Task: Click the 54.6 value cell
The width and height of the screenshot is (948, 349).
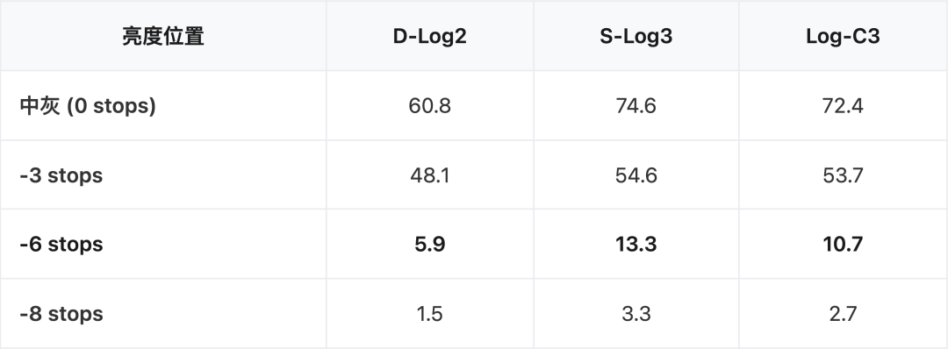Action: 636,175
